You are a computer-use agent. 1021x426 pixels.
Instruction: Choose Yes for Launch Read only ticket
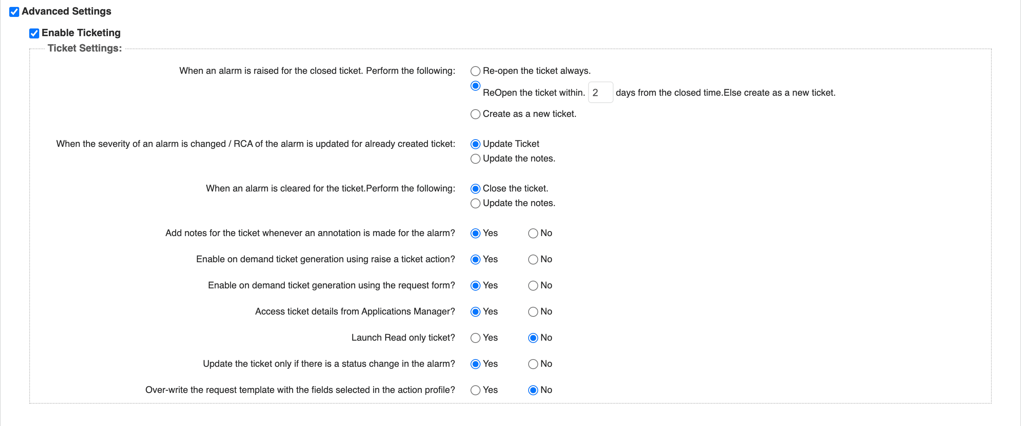pos(475,338)
